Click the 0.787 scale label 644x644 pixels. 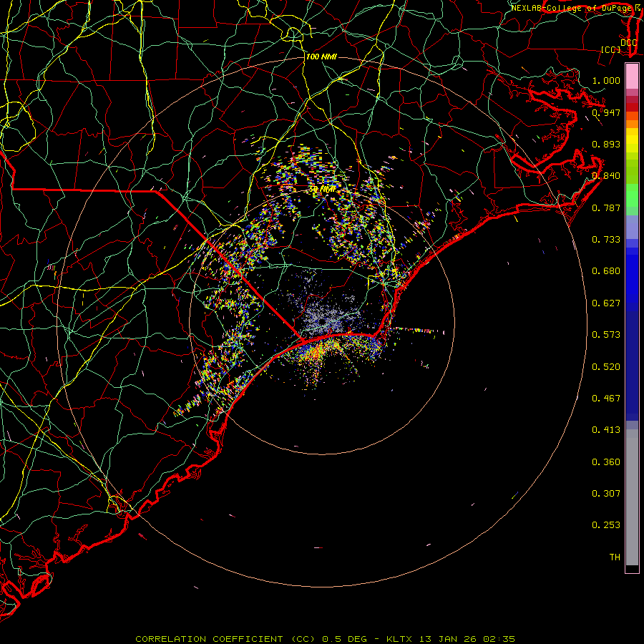point(606,208)
